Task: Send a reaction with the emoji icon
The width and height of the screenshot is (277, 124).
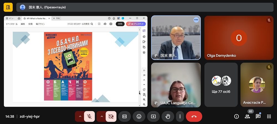Action: click(139, 117)
